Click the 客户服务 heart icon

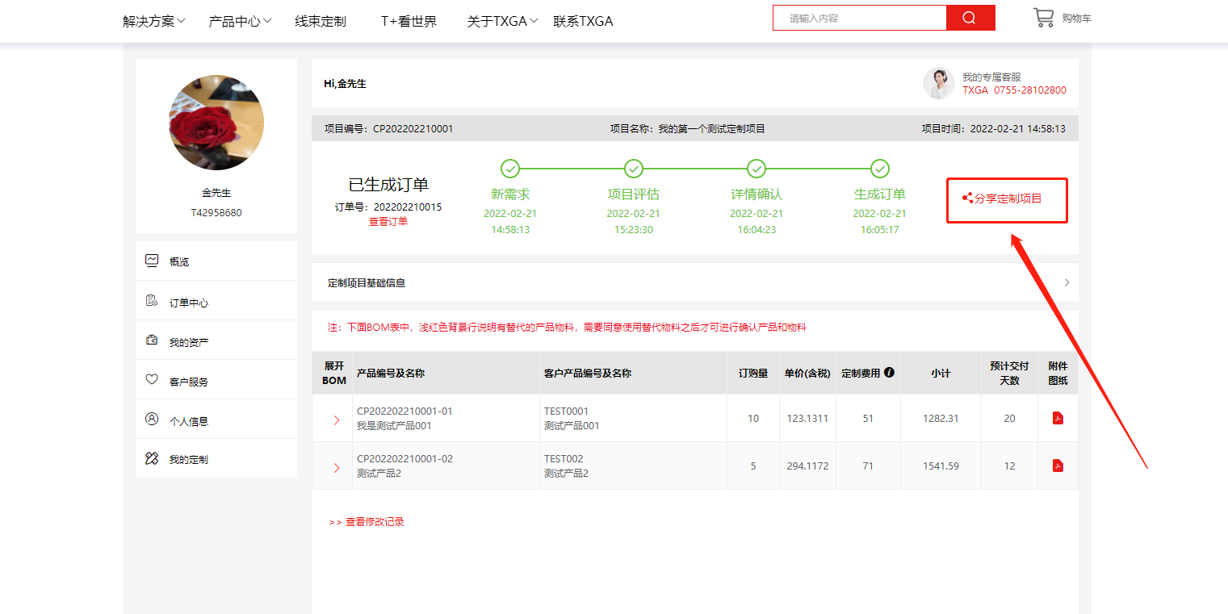point(152,380)
